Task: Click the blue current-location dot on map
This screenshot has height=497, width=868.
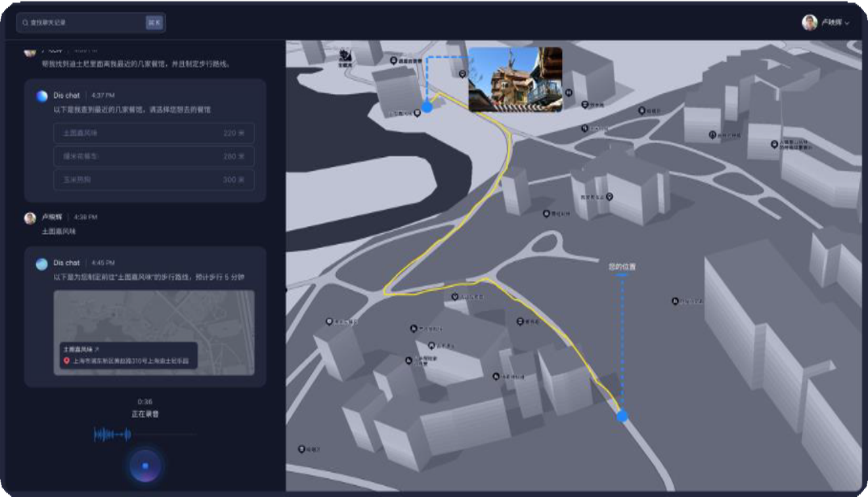Action: [x=622, y=416]
